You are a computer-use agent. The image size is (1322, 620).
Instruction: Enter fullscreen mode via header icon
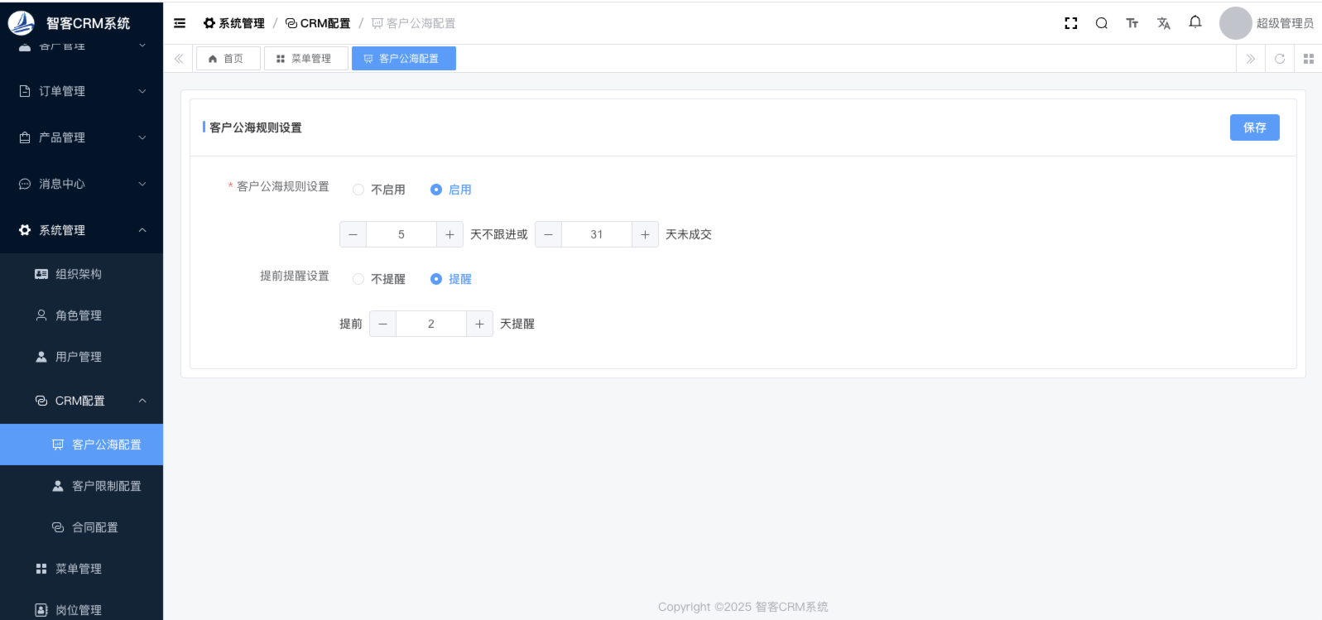pos(1070,23)
